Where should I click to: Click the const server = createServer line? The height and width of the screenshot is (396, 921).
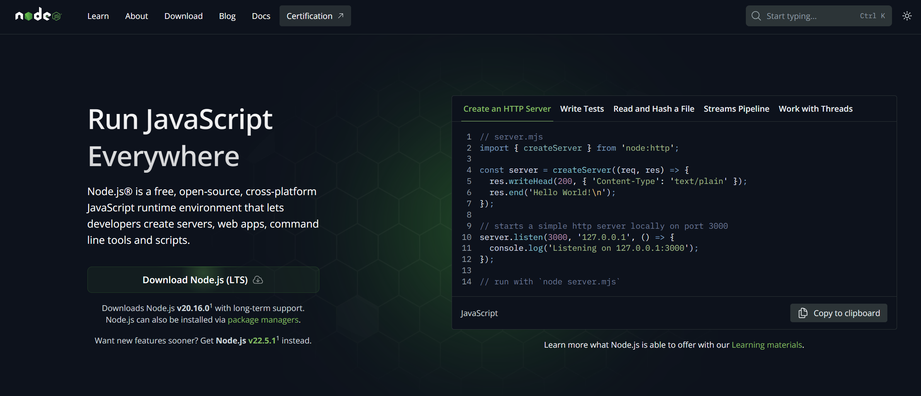584,170
